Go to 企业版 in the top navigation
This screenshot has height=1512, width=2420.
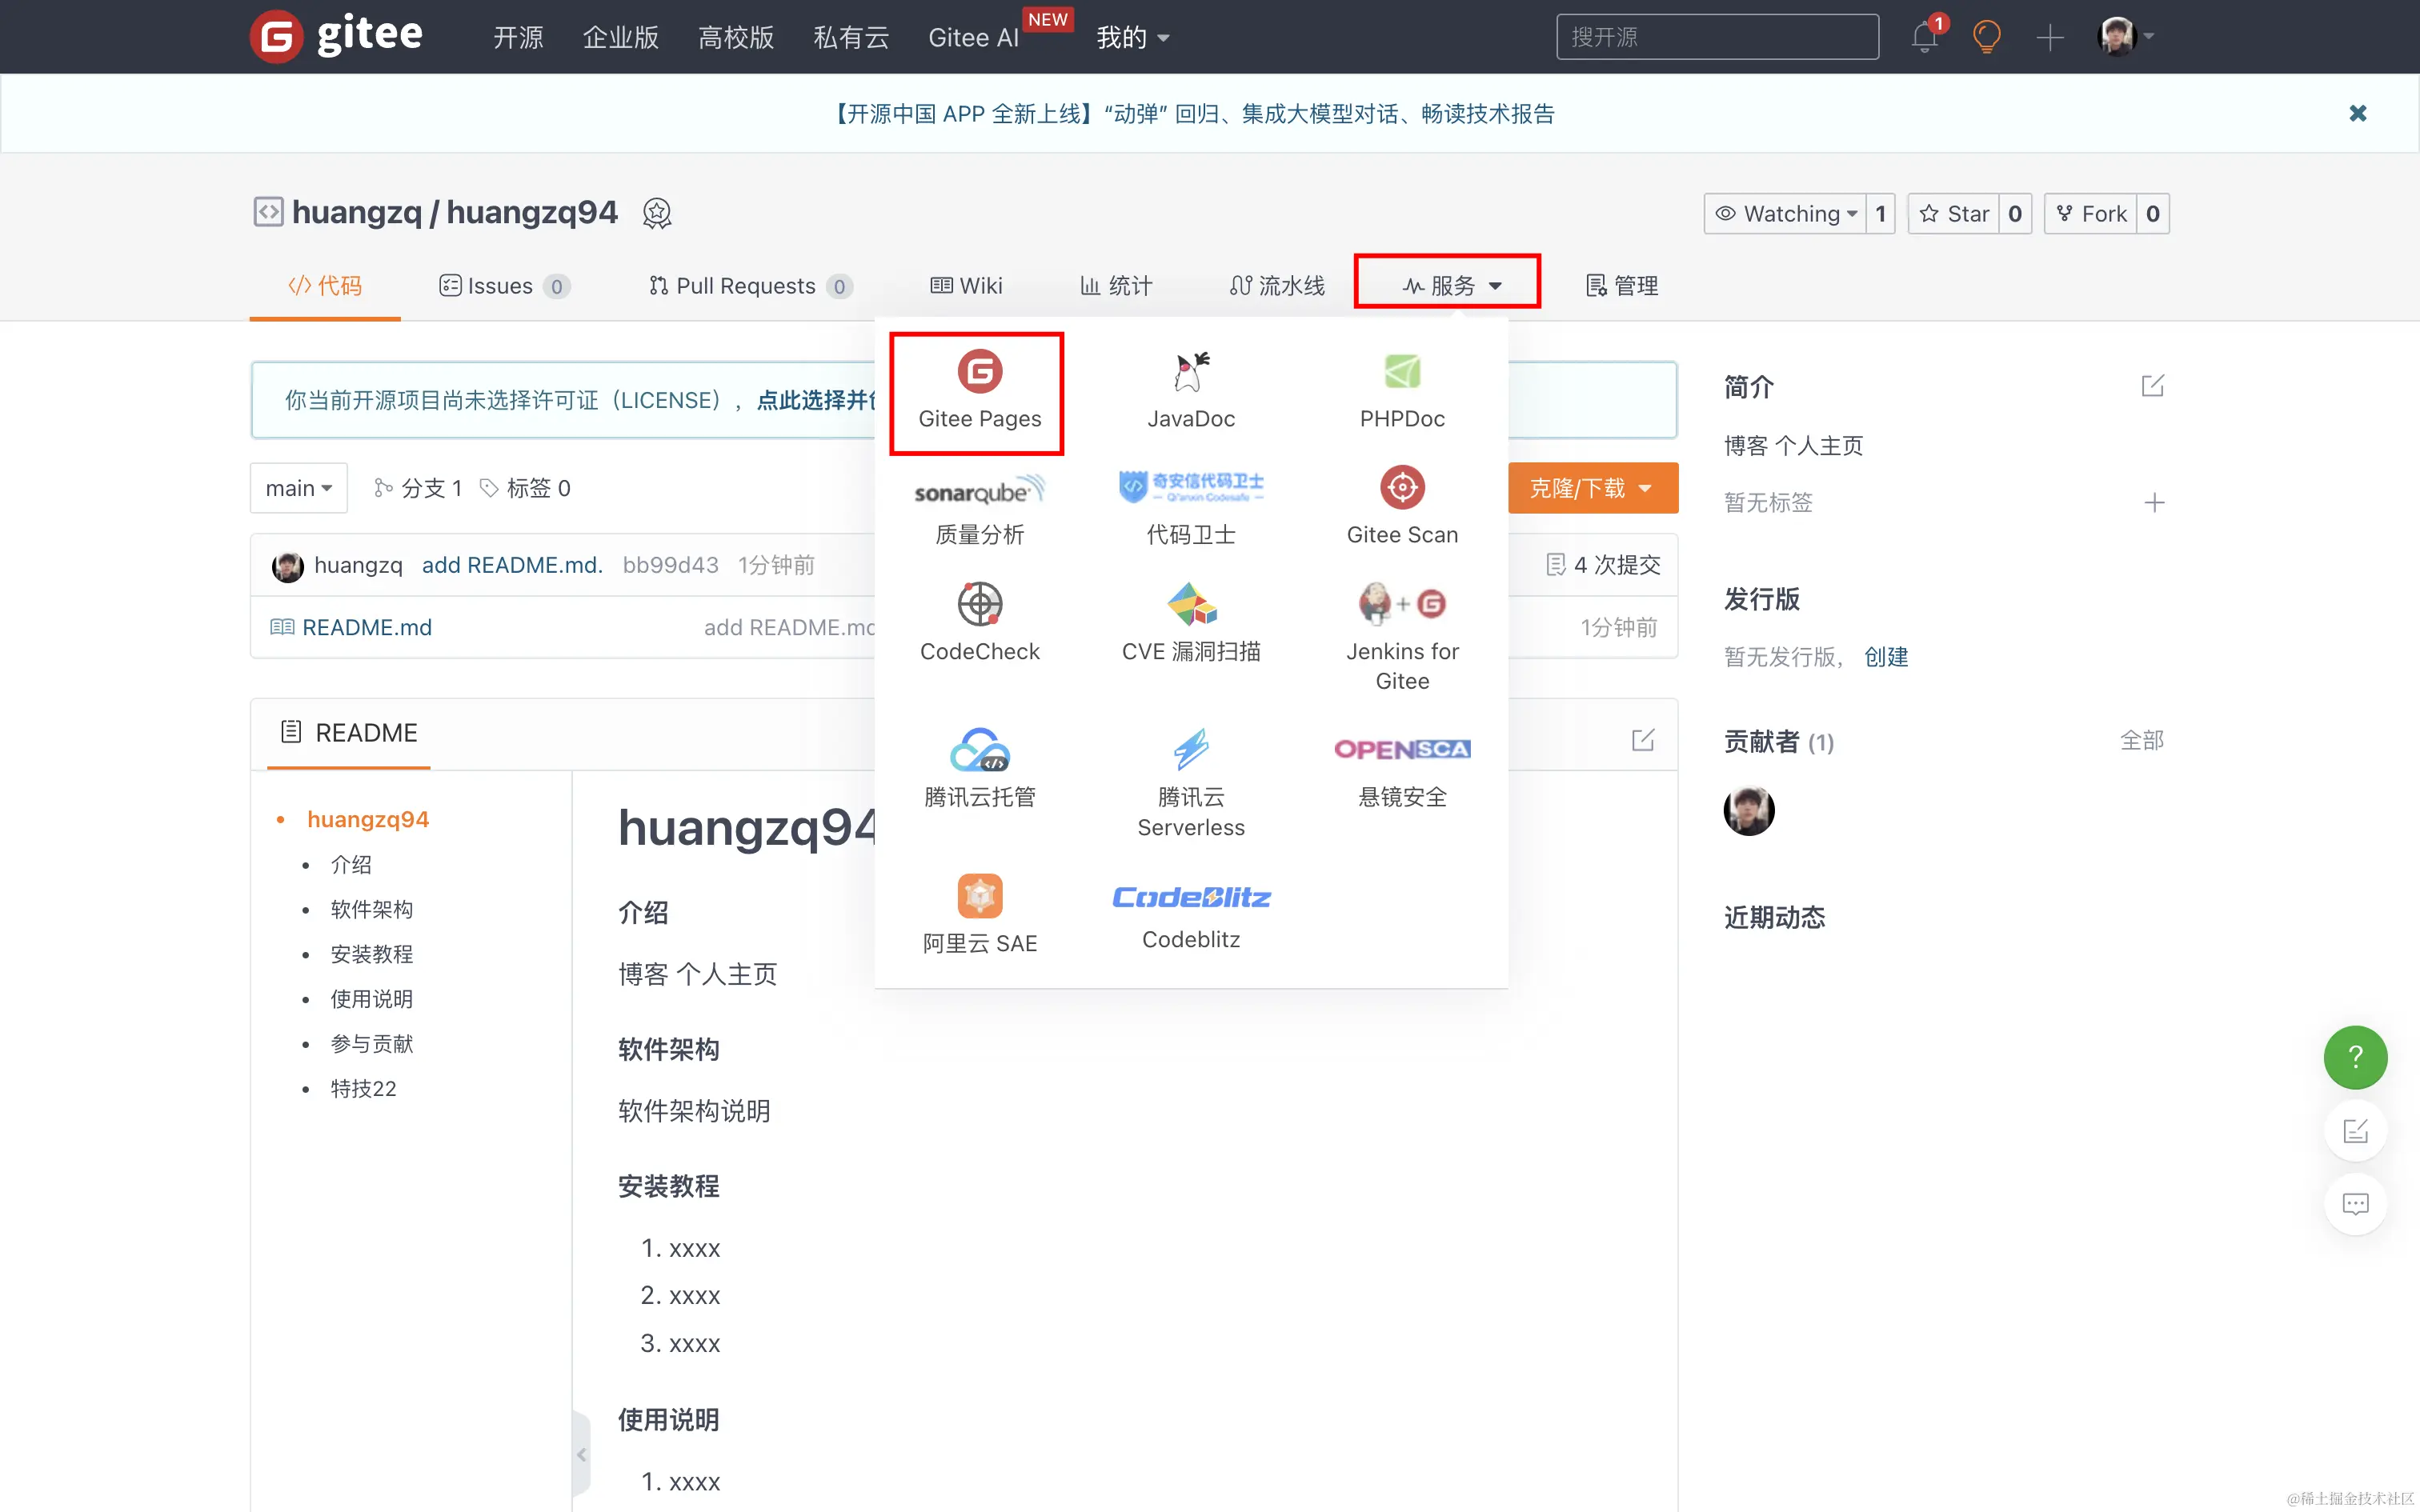coord(621,37)
